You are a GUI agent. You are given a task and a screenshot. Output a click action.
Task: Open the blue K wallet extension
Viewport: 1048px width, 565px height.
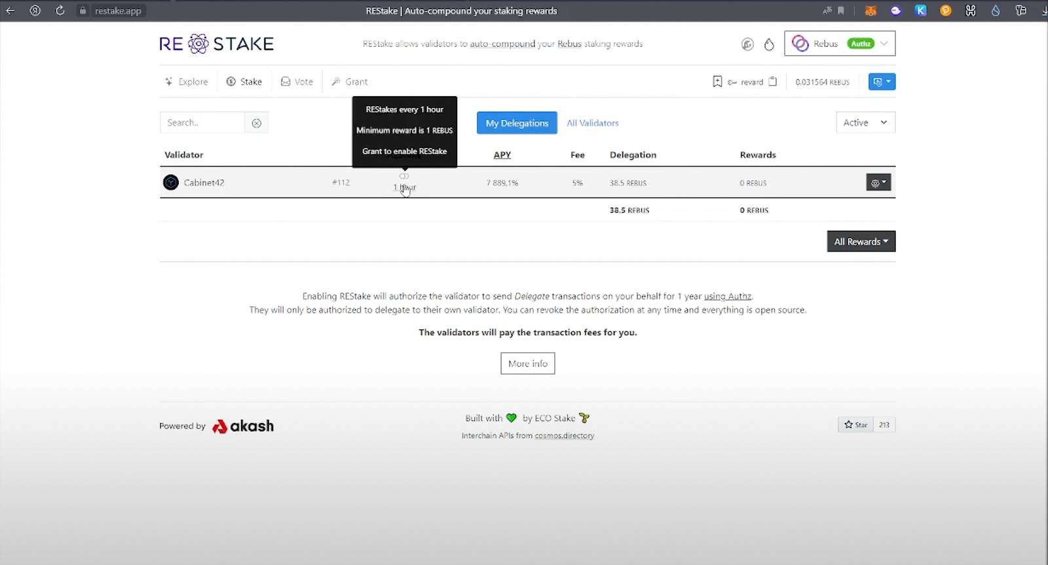click(x=921, y=10)
